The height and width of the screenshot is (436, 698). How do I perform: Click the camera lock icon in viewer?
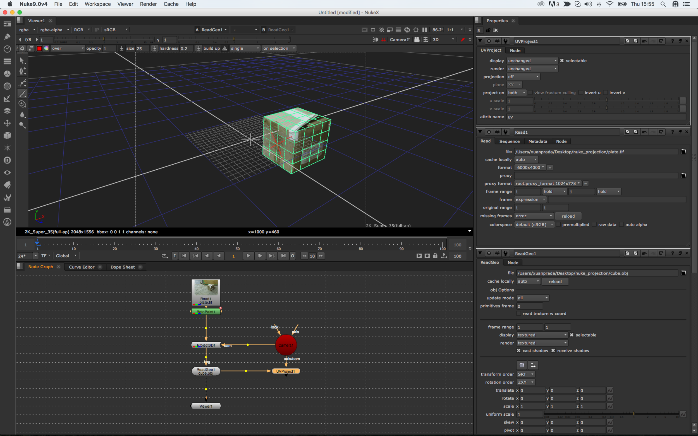coord(417,40)
